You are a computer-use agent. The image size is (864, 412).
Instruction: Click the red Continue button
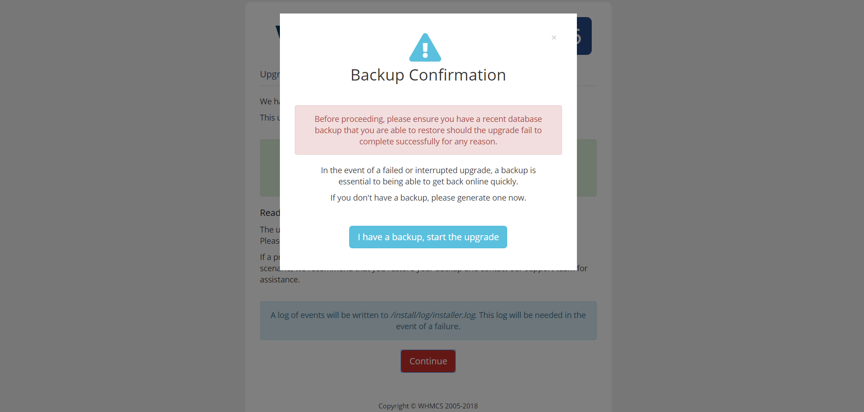pyautogui.click(x=428, y=361)
